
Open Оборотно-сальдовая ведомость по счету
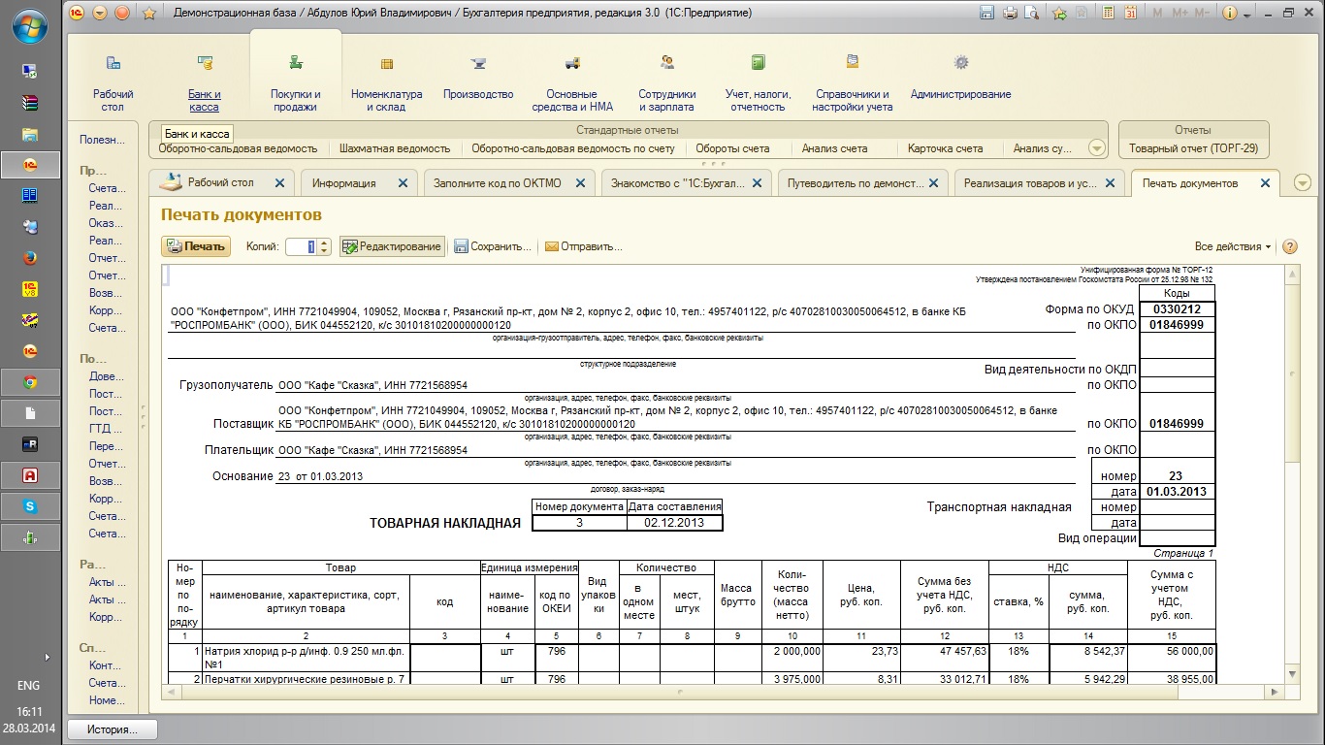tap(573, 148)
